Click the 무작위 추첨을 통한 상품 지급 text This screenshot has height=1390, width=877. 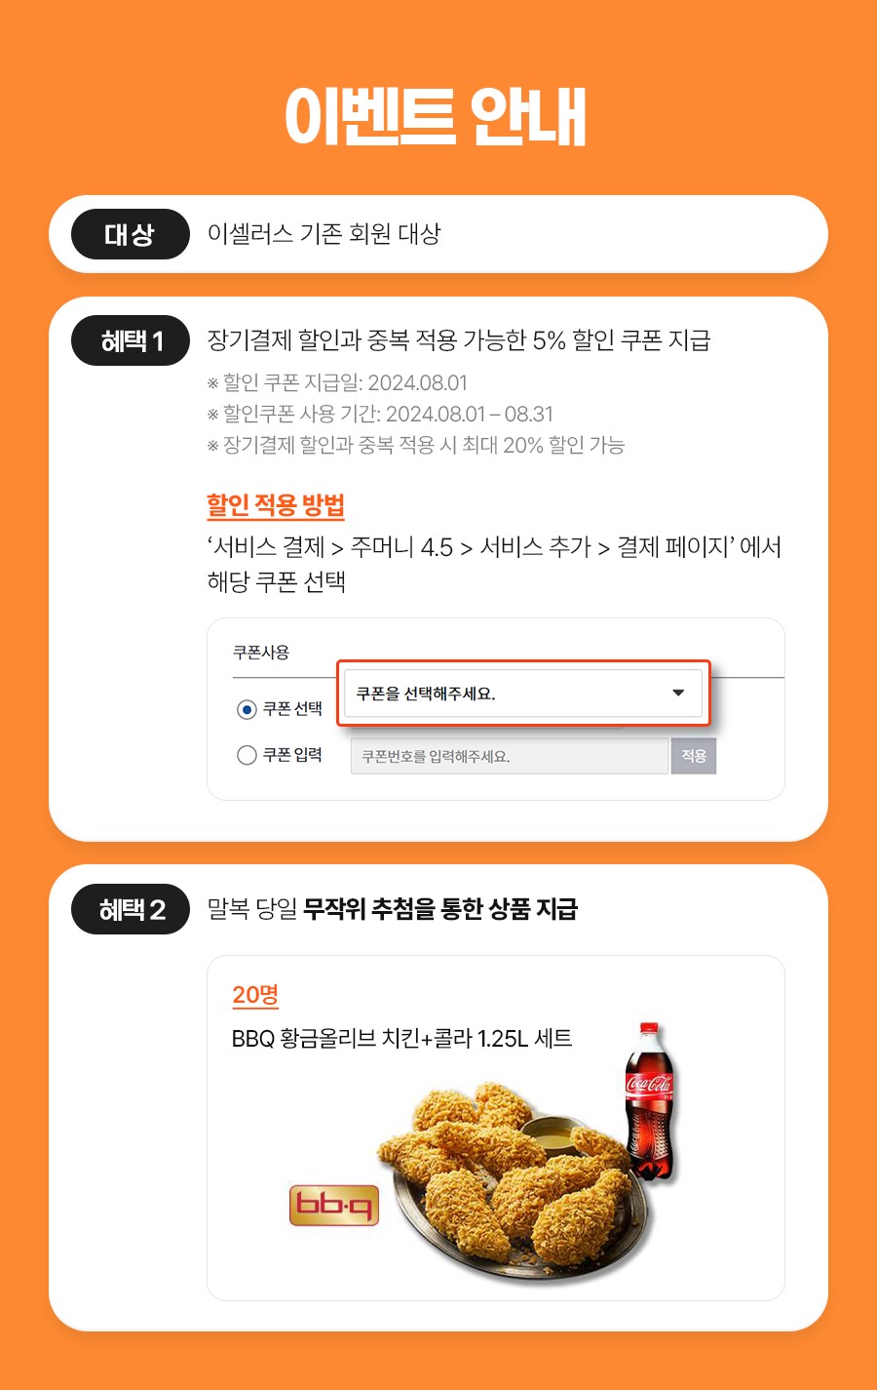coord(440,909)
